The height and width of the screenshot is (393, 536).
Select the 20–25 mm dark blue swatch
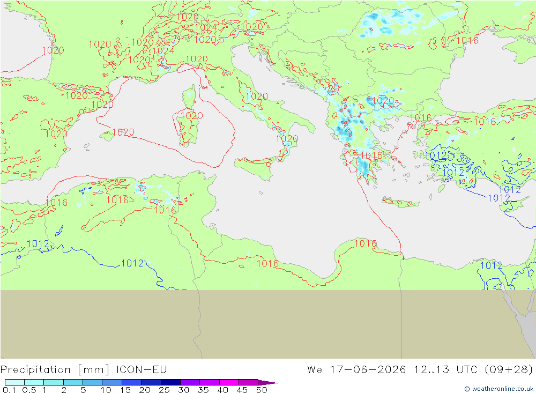151,382
